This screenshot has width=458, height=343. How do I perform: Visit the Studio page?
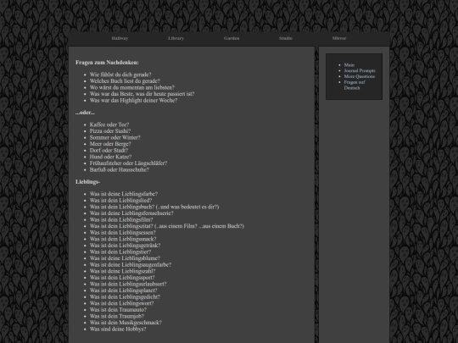[x=286, y=38]
